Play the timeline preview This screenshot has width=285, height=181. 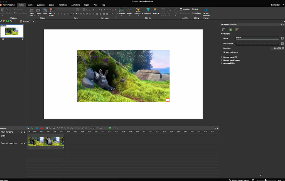[32, 128]
